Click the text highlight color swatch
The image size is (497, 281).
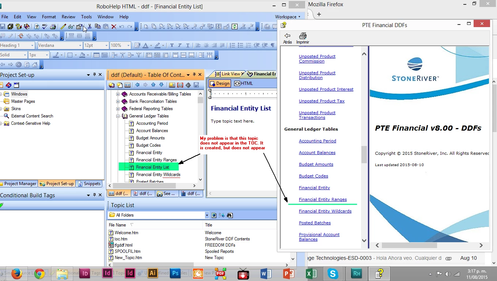pos(158,45)
